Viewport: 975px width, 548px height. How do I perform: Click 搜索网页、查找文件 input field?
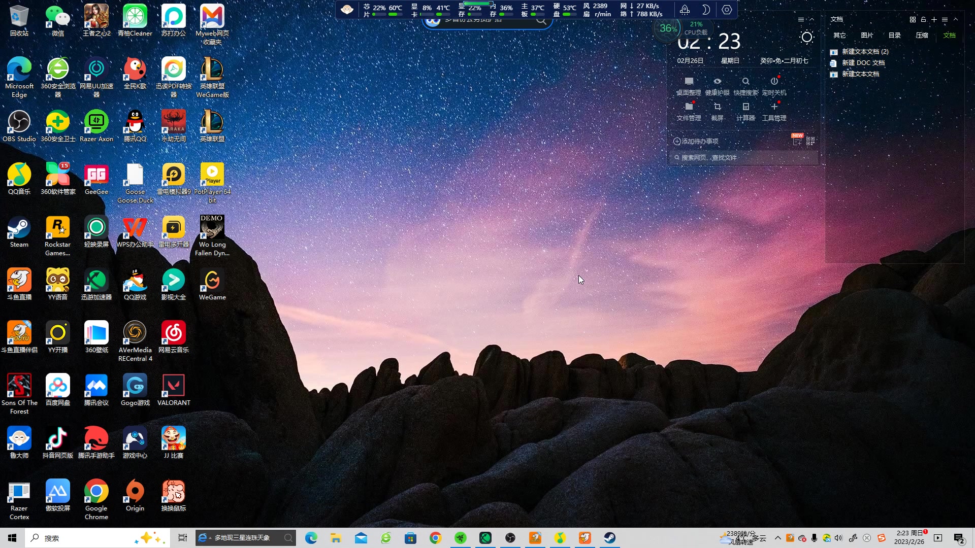pyautogui.click(x=745, y=157)
